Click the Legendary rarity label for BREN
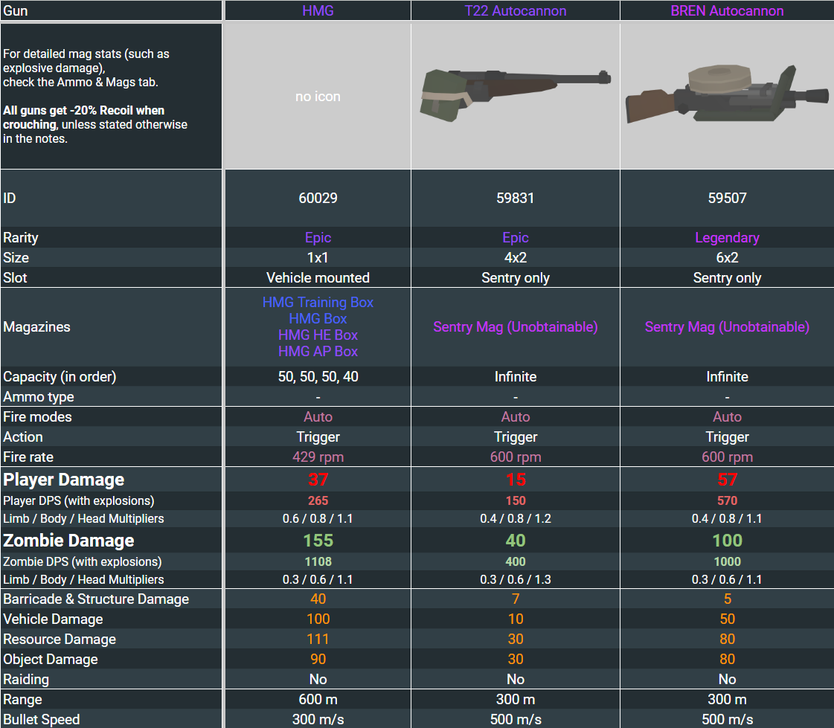Screen dimensions: 834x728 click(727, 238)
